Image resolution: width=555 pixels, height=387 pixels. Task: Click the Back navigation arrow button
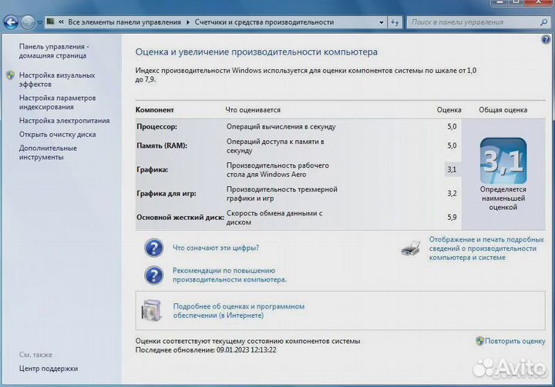click(x=11, y=22)
